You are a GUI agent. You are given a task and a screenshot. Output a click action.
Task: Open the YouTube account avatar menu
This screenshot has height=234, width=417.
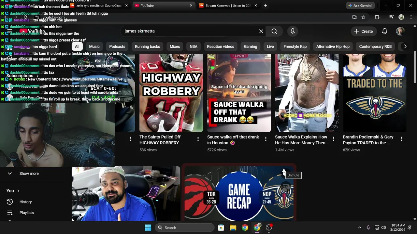point(400,31)
